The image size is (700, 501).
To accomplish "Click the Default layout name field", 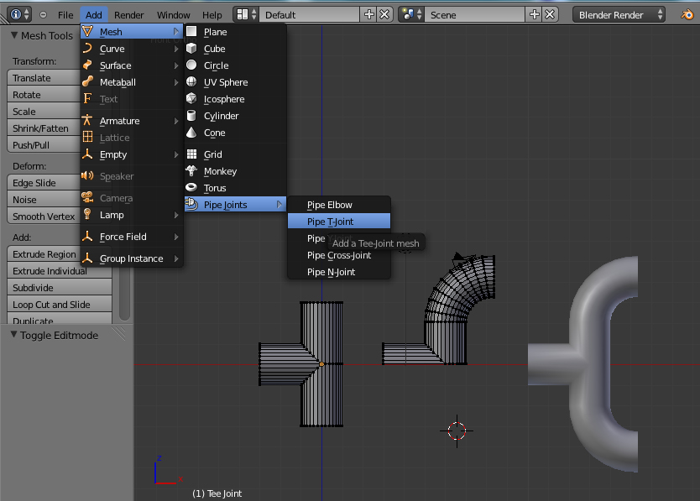I will [310, 15].
